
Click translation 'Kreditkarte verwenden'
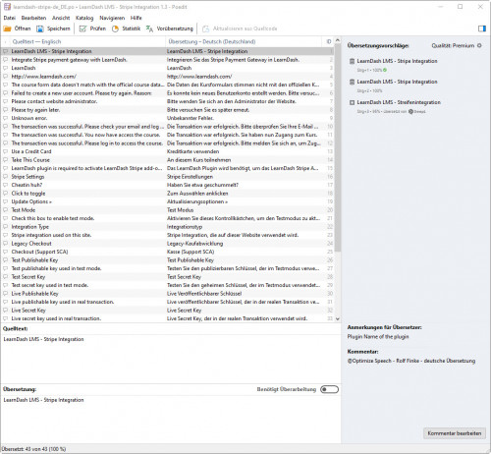(x=192, y=151)
